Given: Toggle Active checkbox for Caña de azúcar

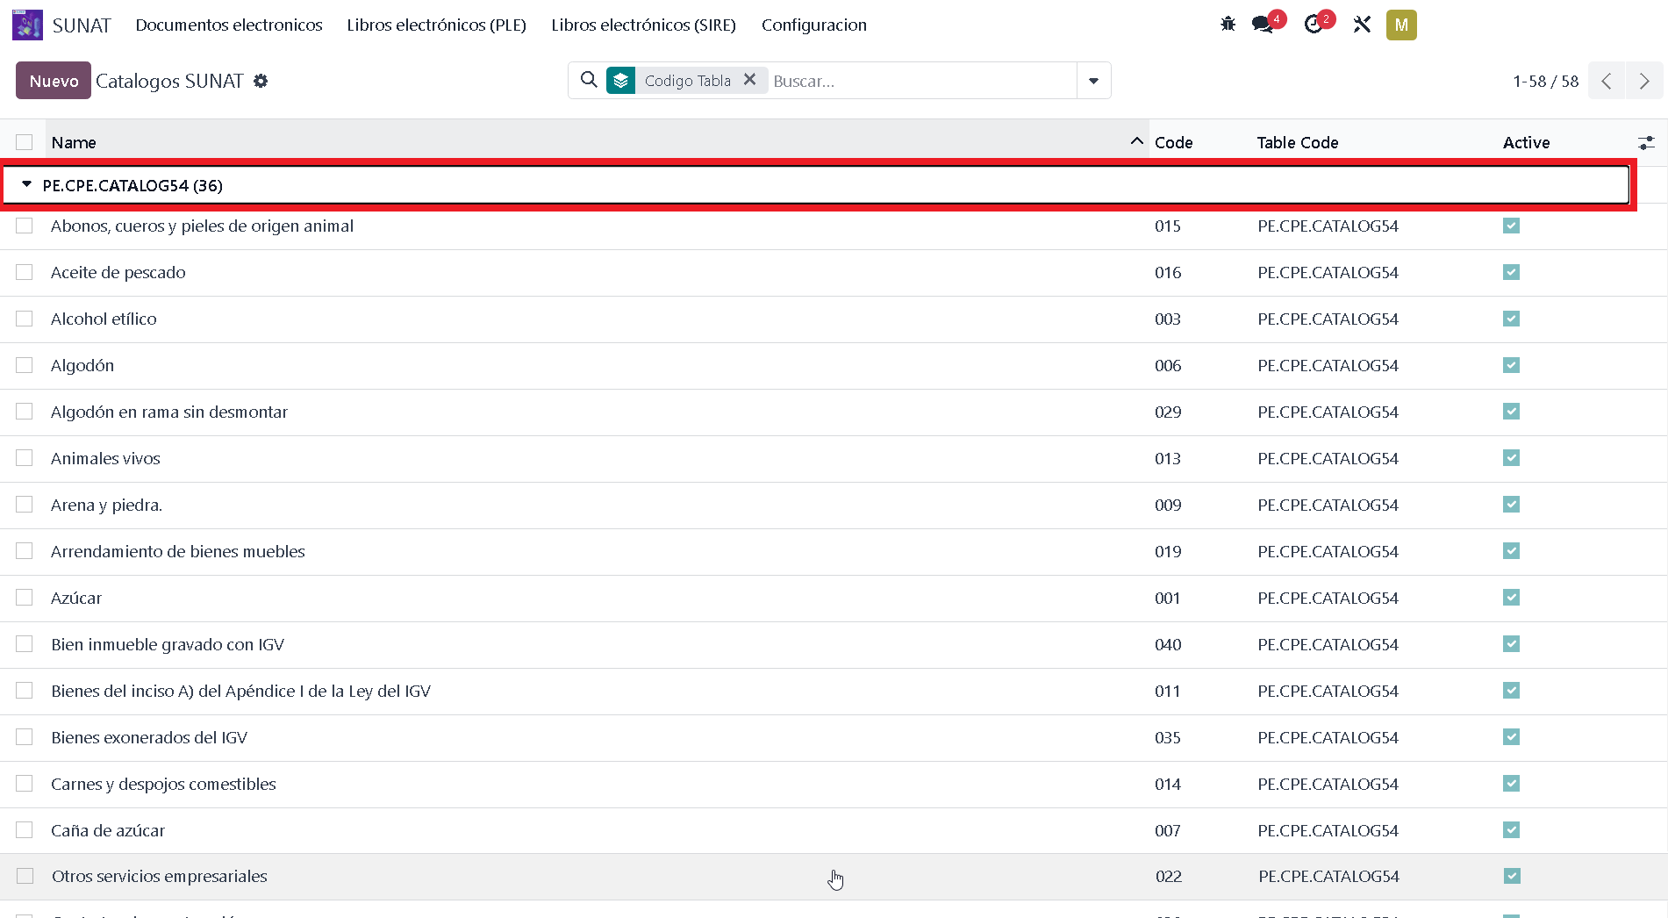Looking at the screenshot, I should coord(1511,830).
